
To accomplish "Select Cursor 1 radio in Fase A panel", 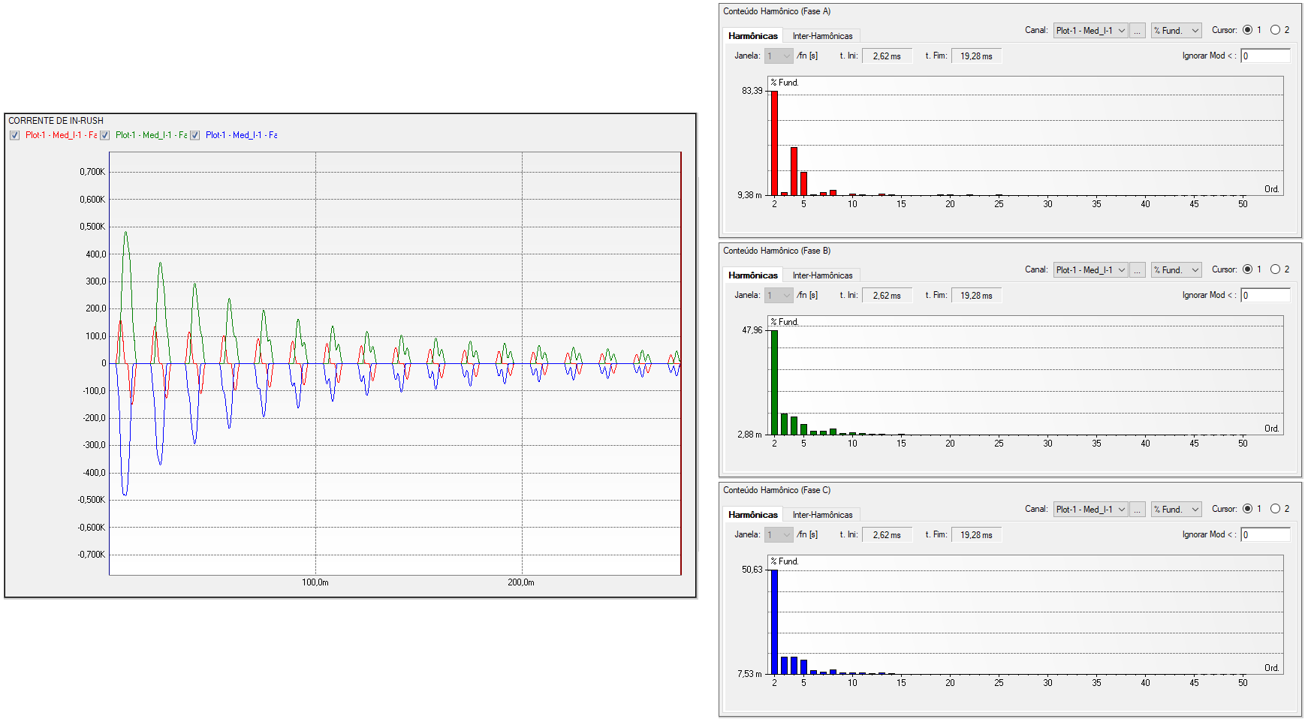I will (1247, 30).
